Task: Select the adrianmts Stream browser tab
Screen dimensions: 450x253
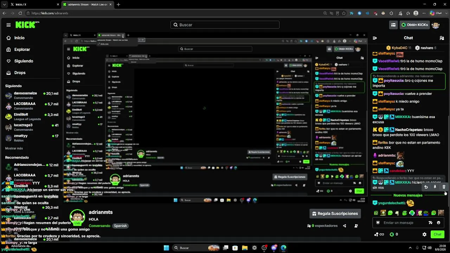Action: click(87, 5)
